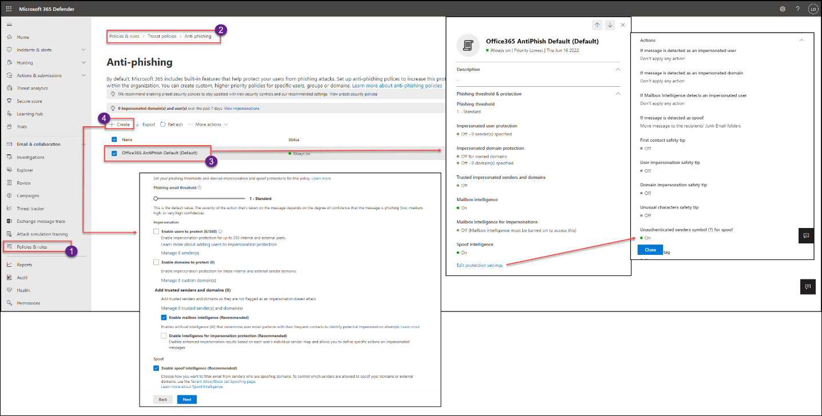The height and width of the screenshot is (416, 822).
Task: Click the Health heart icon
Action: 9,290
